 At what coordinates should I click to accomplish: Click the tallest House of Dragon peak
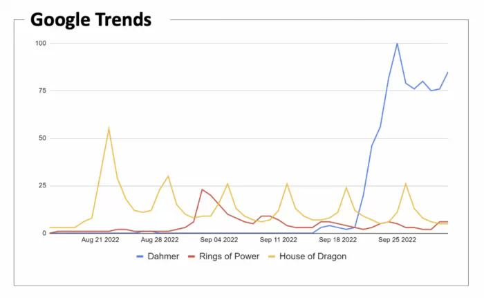(x=109, y=128)
